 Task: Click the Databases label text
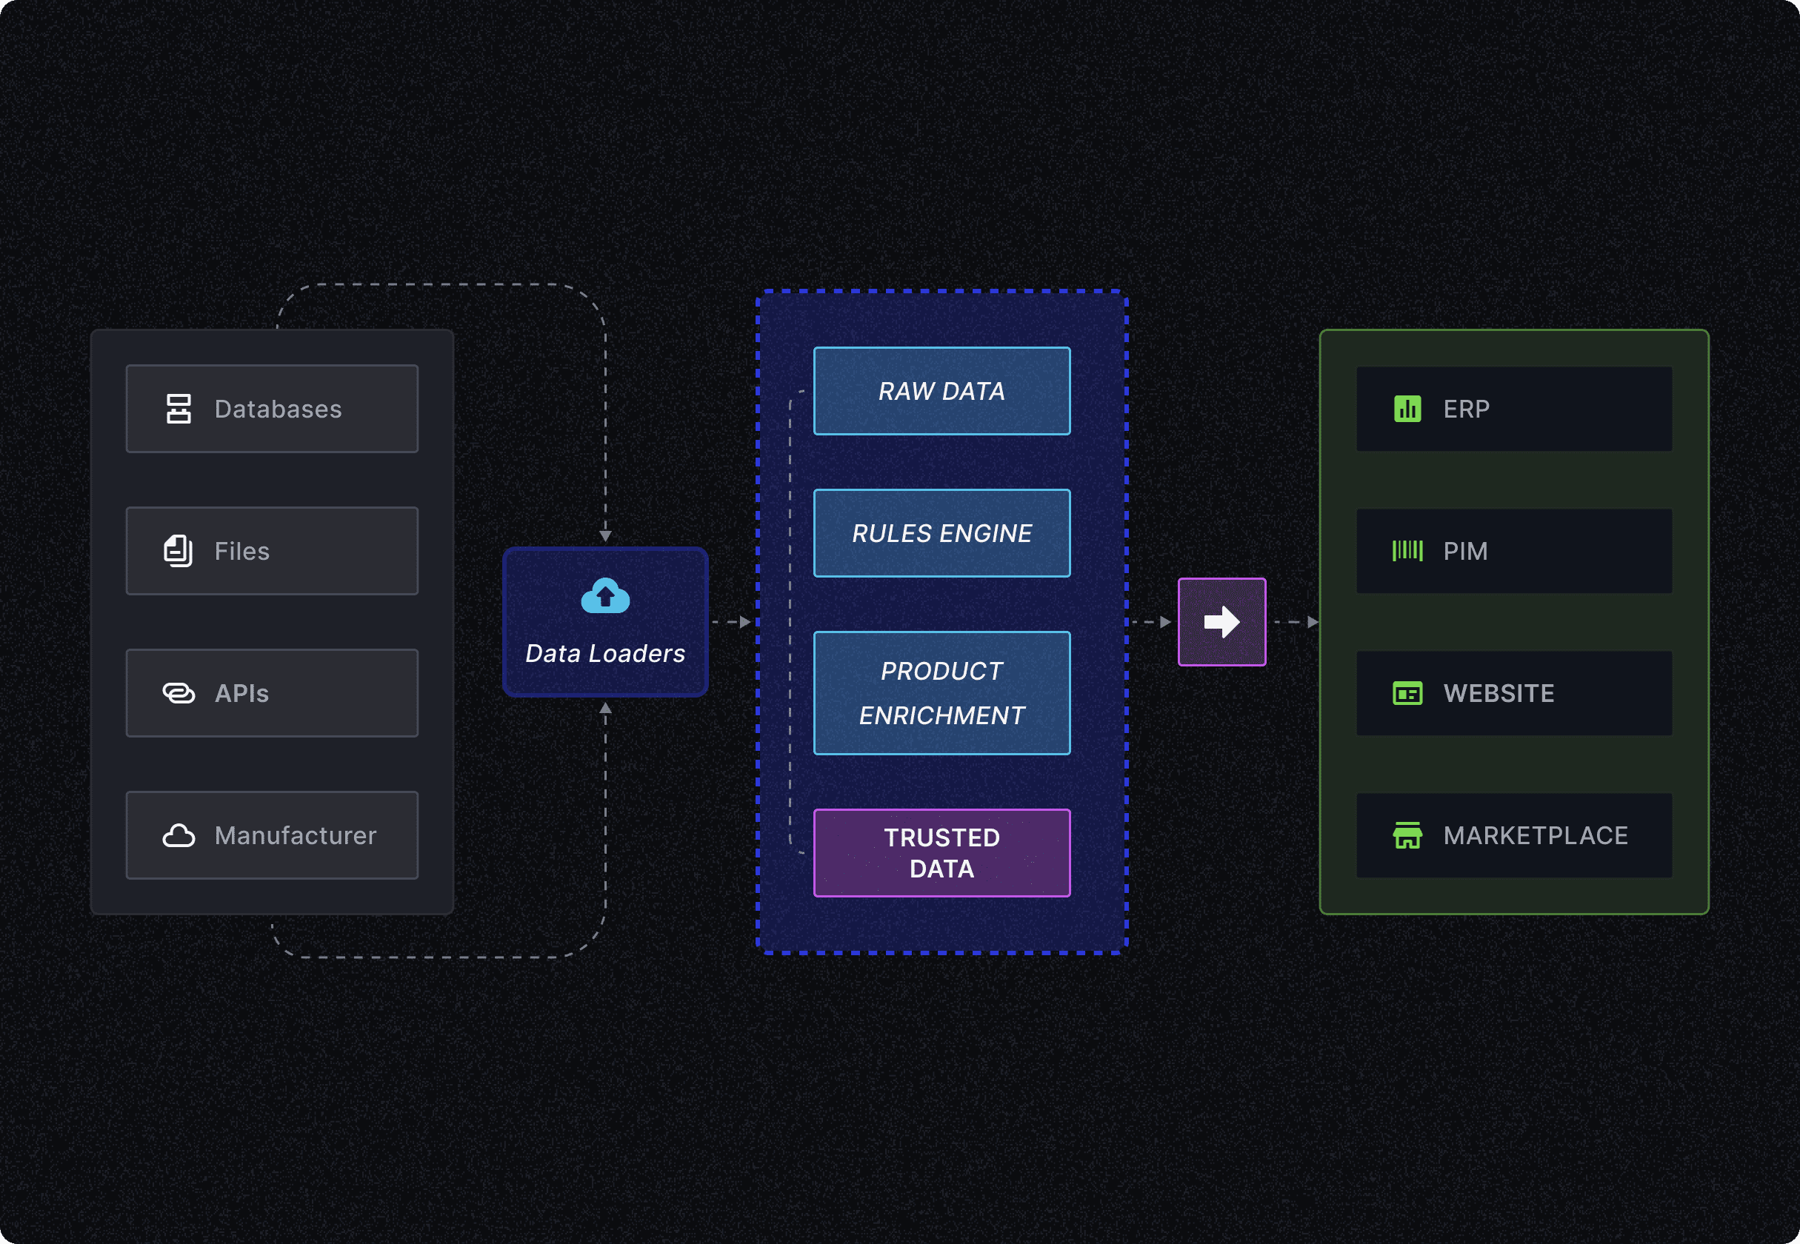pos(279,409)
